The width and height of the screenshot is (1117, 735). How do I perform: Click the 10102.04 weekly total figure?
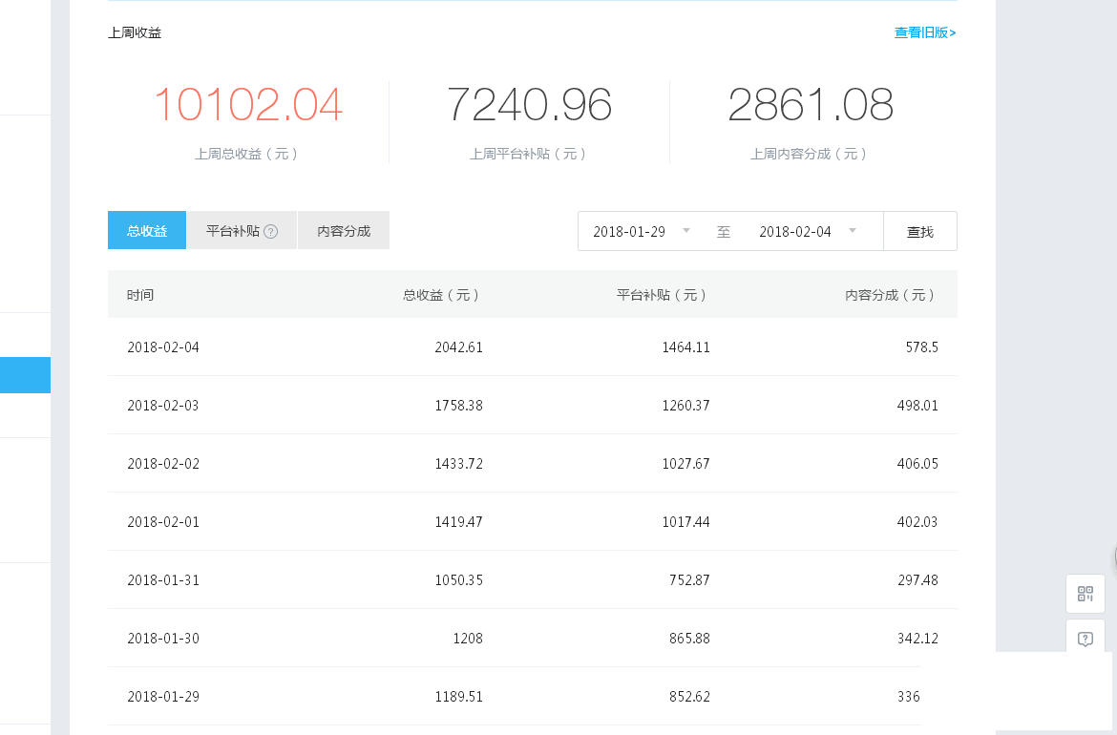pyautogui.click(x=248, y=105)
